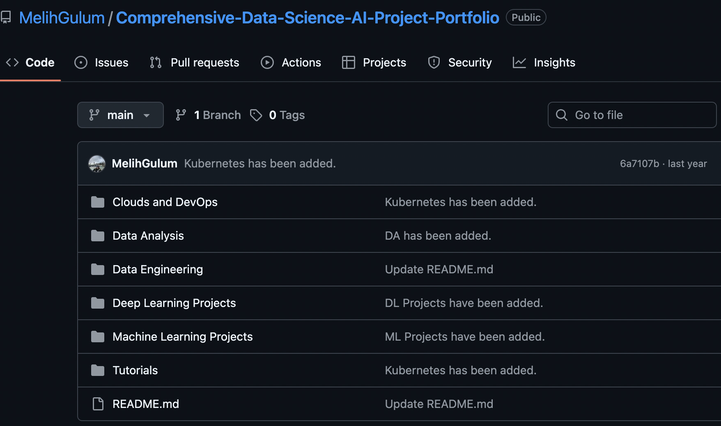Viewport: 721px width, 426px height.
Task: Open the MelihGulum owner profile link
Action: tap(62, 18)
